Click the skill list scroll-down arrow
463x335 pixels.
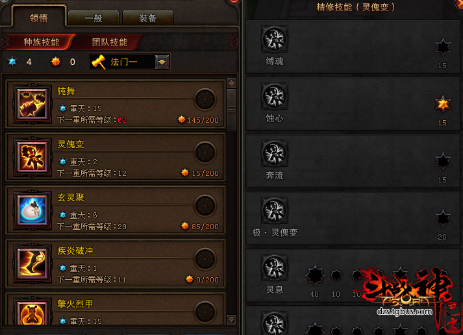pyautogui.click(x=231, y=319)
